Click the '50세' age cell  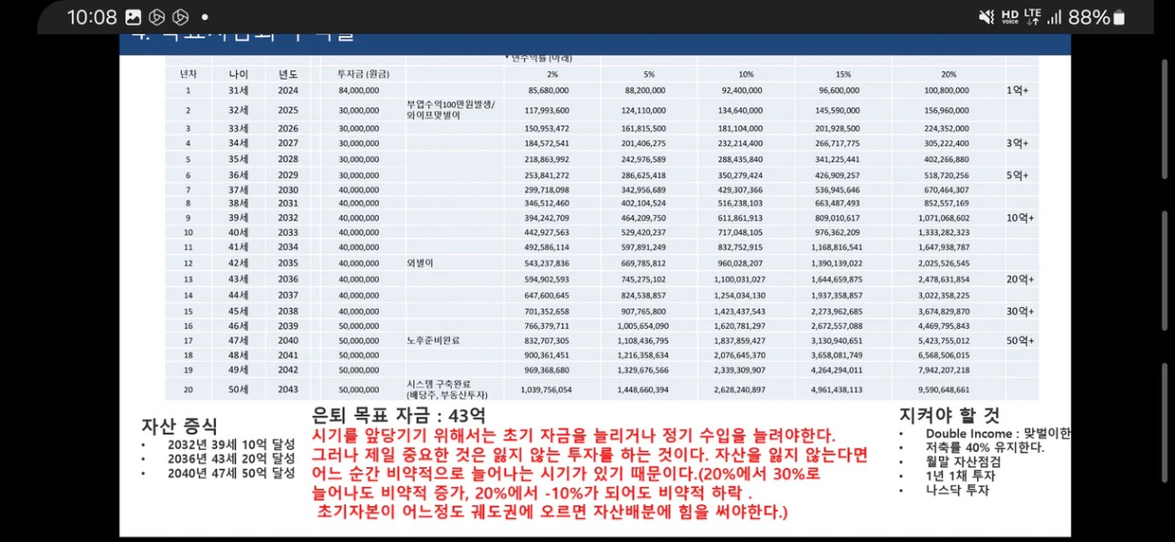(239, 390)
